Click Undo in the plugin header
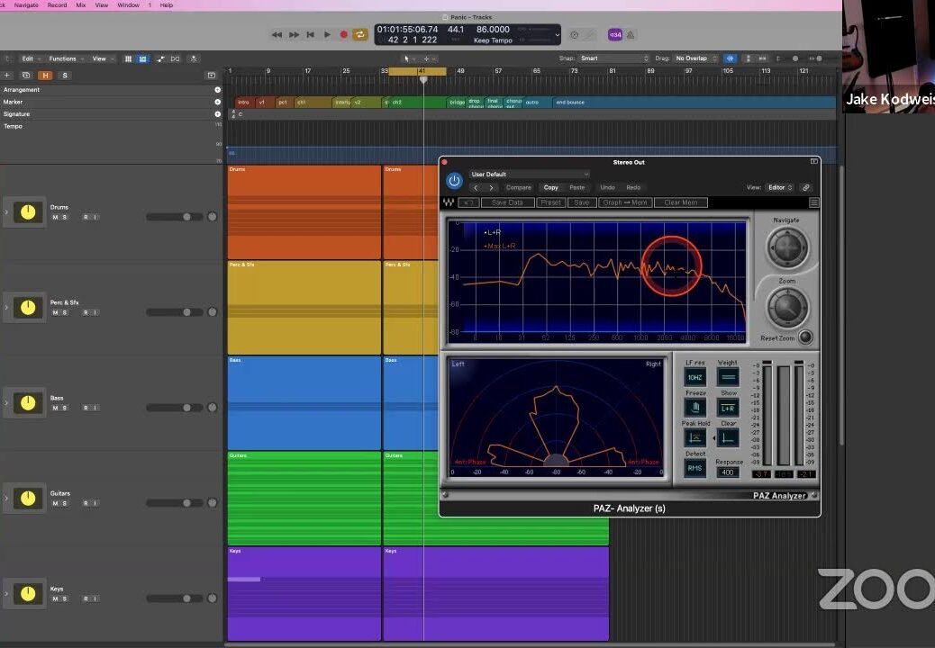This screenshot has height=648, width=935. pyautogui.click(x=608, y=187)
